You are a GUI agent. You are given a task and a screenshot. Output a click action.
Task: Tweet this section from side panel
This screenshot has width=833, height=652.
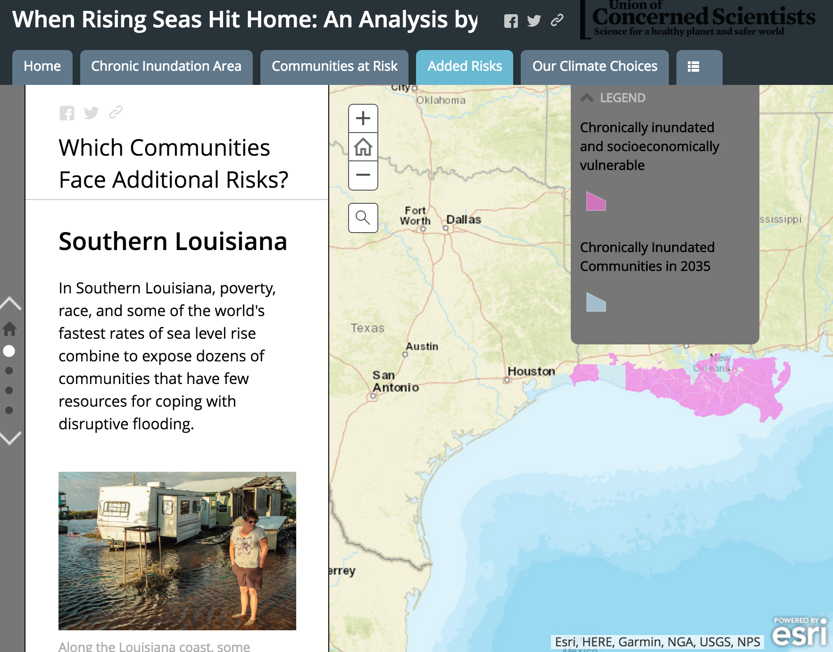point(91,113)
